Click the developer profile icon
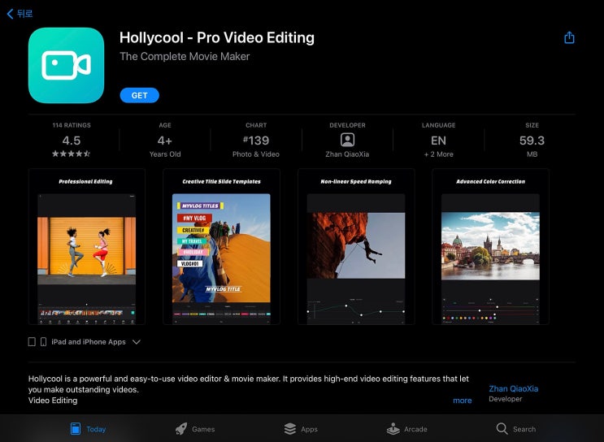Viewport: 604px width, 442px height. click(x=347, y=140)
